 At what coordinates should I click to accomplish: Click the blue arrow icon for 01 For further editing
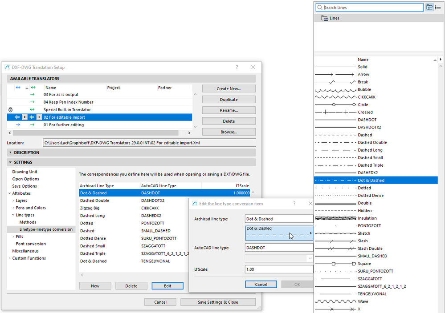[18, 124]
